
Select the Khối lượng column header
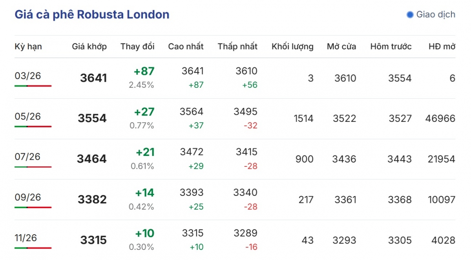tap(292, 47)
